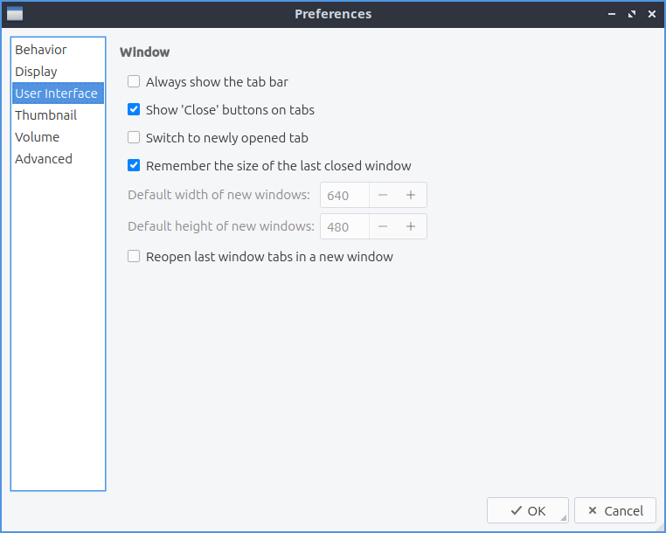
Task: Increase default height with plus button
Action: point(411,227)
